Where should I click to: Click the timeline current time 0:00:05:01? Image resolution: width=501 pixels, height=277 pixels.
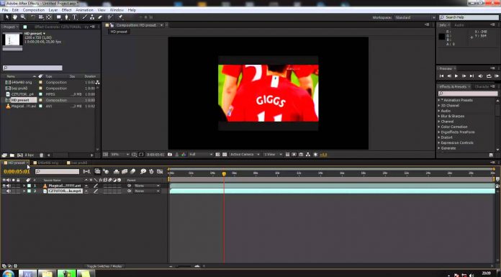point(17,171)
